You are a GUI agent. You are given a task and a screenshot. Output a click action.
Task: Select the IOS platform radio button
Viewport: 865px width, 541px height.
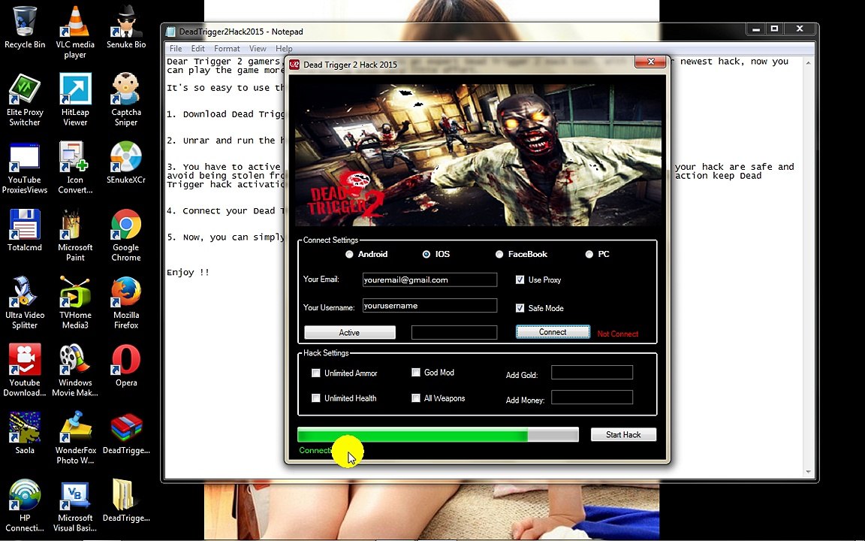(426, 255)
